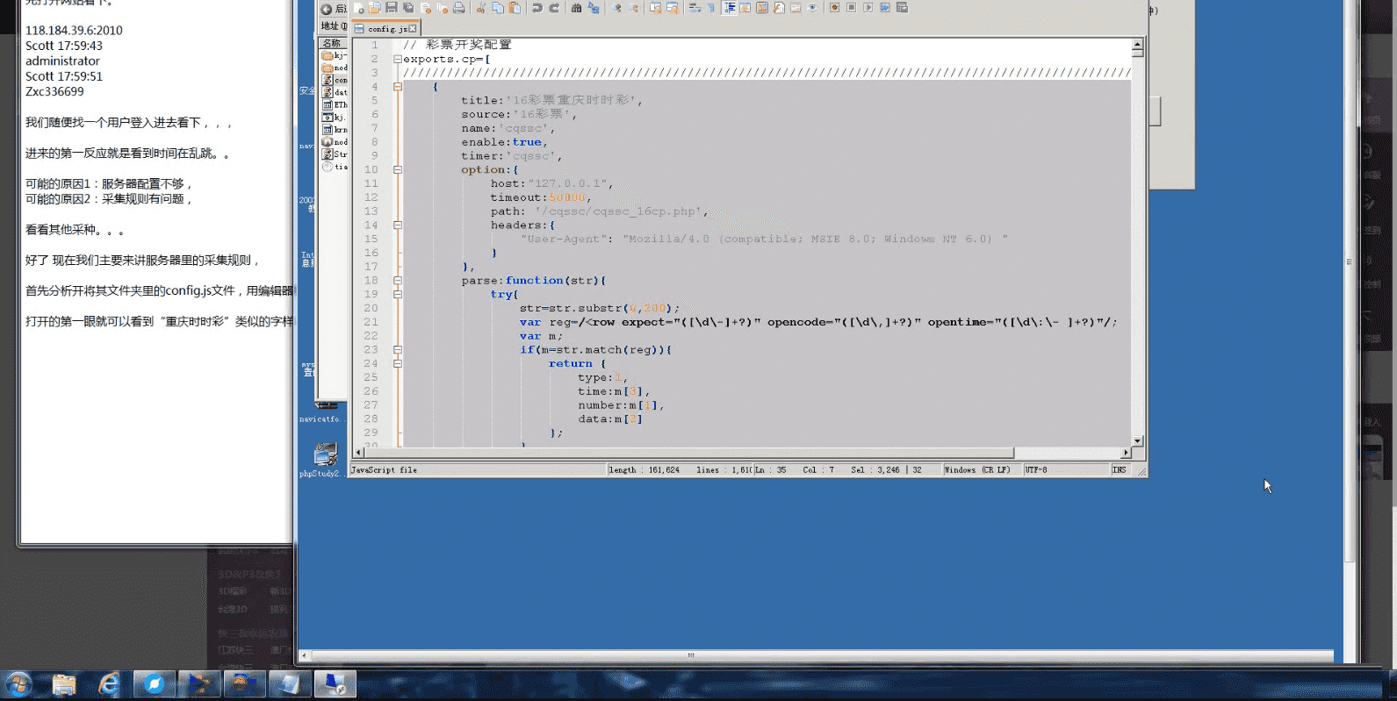This screenshot has height=701, width=1397.
Task: Click line number 21 in the editor margin
Action: point(371,322)
